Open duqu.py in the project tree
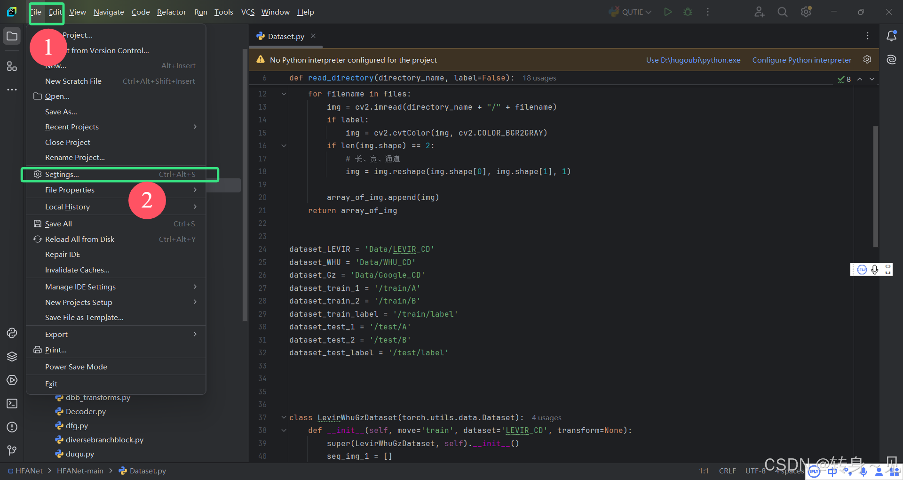Screen dimensions: 903x480 tap(80, 454)
